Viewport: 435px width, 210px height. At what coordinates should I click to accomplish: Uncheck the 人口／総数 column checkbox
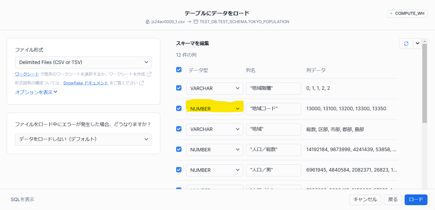pos(179,150)
